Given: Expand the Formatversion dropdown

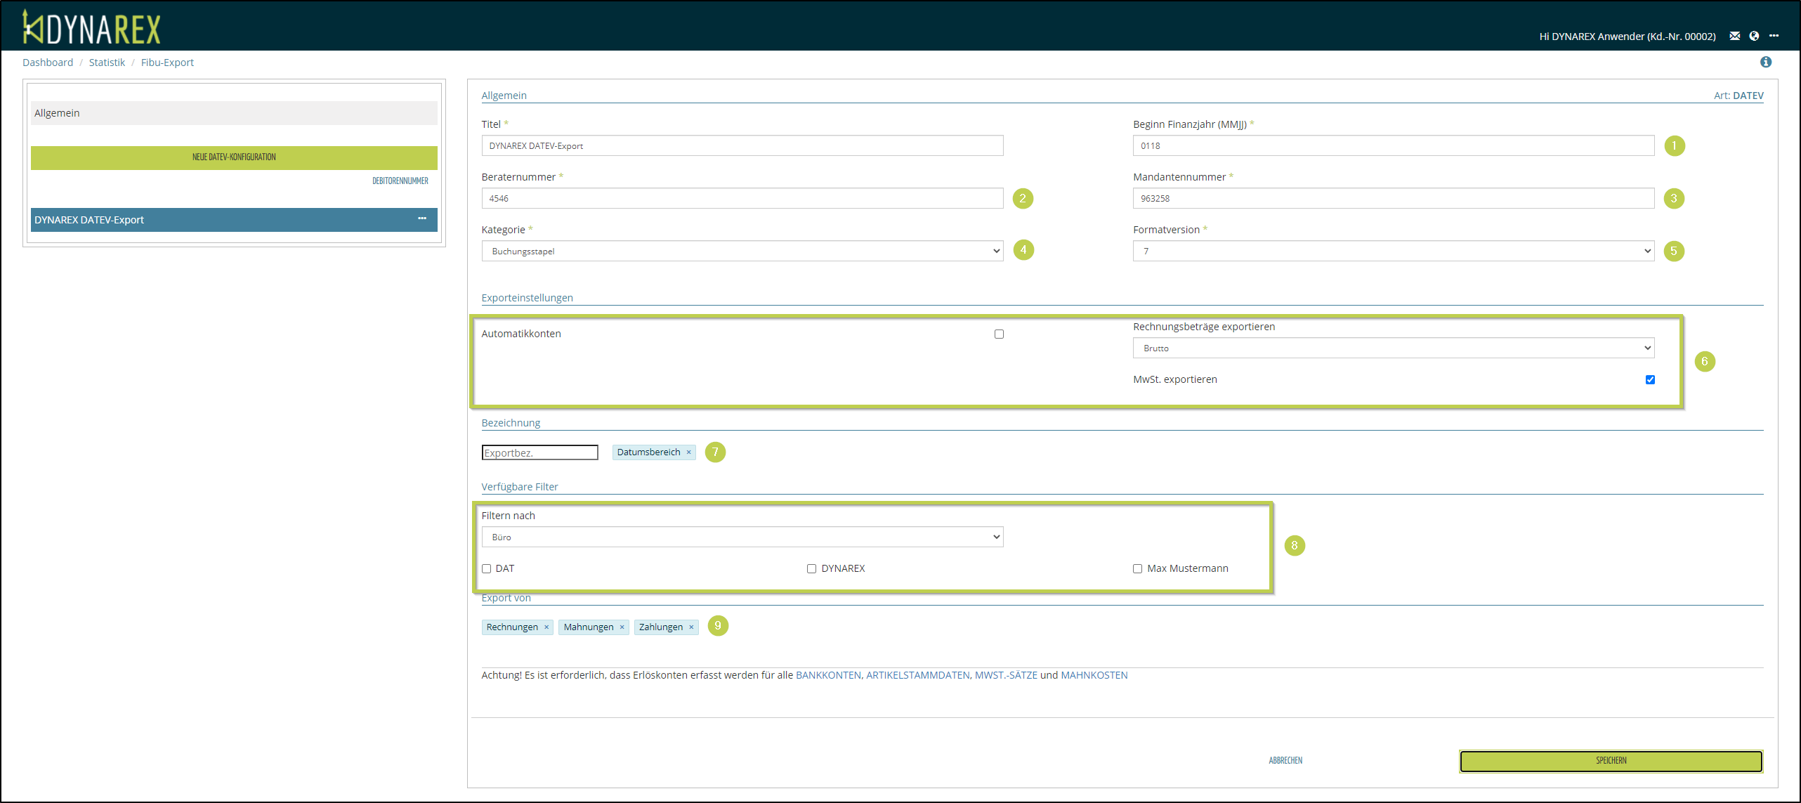Looking at the screenshot, I should tap(1393, 251).
